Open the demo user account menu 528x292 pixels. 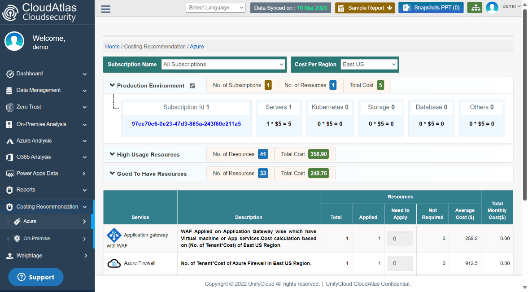coord(511,6)
